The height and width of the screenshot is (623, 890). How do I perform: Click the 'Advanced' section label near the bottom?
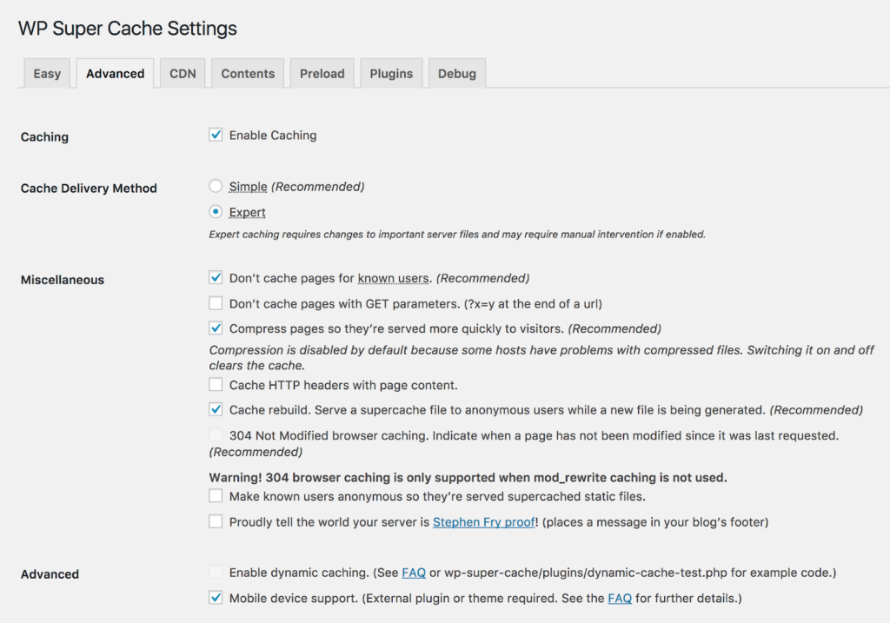[x=50, y=574]
